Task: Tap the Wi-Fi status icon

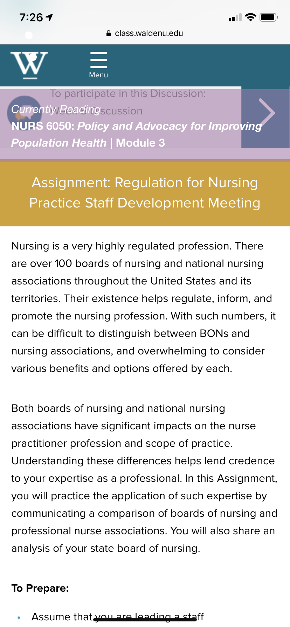Action: pos(250,17)
